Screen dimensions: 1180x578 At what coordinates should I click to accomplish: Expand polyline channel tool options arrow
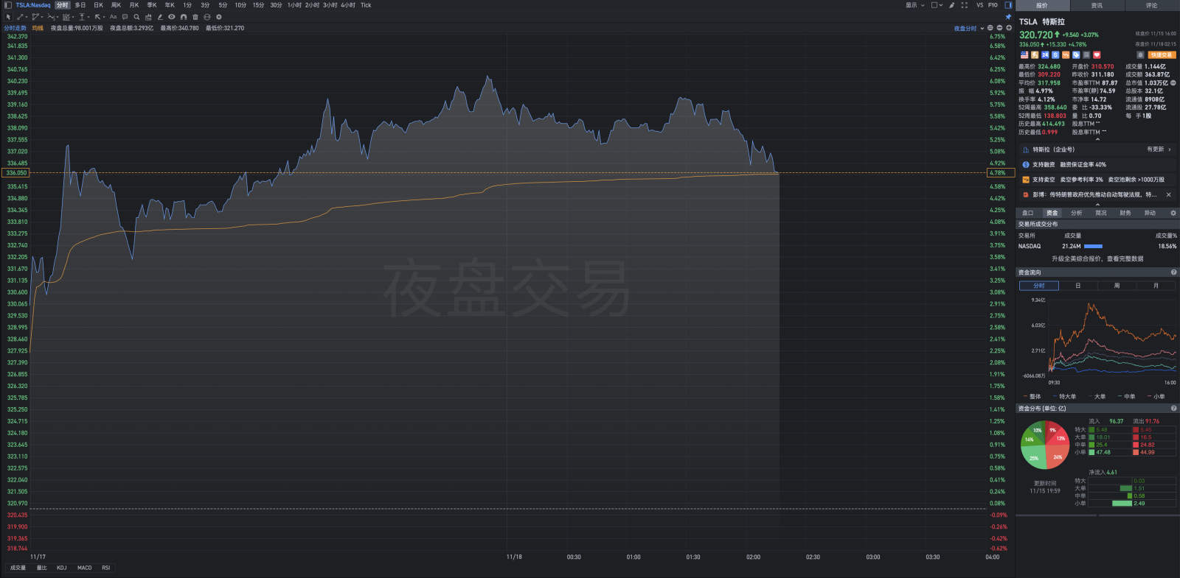pyautogui.click(x=42, y=17)
